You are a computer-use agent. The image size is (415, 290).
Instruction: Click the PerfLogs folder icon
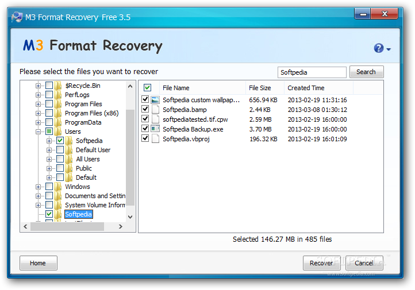(58, 95)
